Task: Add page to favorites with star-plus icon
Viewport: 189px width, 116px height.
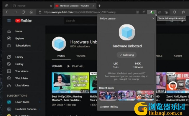Action: click(x=166, y=12)
